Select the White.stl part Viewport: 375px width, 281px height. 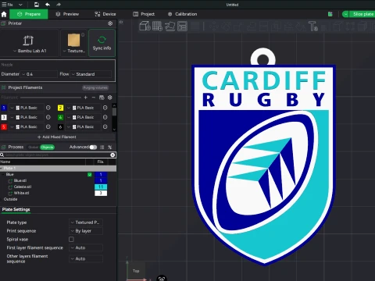coord(21,193)
